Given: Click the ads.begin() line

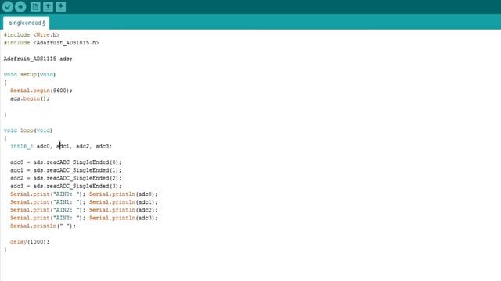Looking at the screenshot, I should pyautogui.click(x=30, y=98).
